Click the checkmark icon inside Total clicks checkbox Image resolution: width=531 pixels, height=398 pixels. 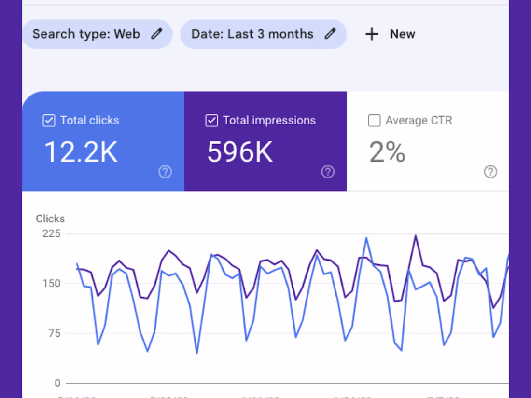(x=49, y=121)
